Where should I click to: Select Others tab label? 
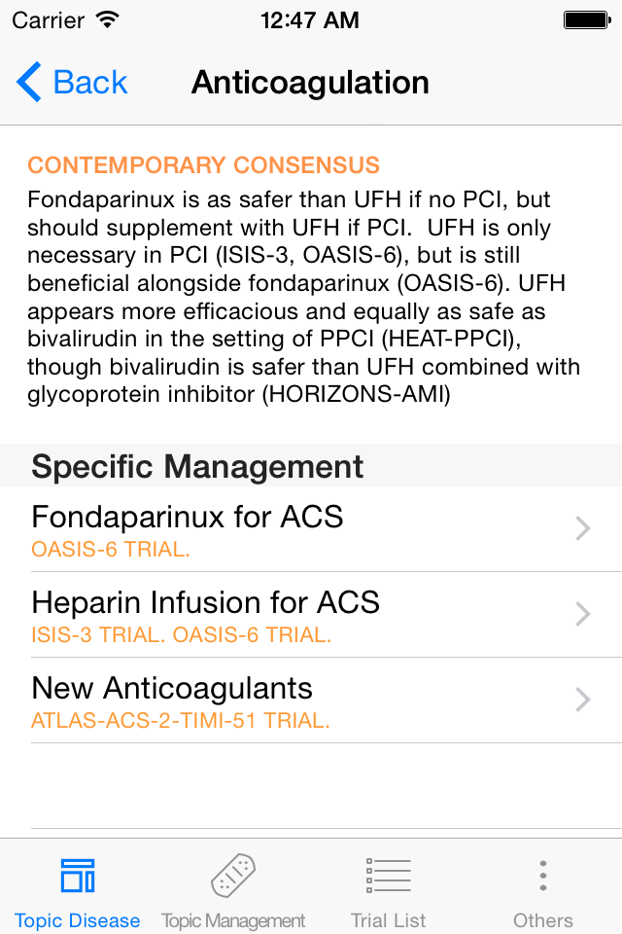(x=543, y=920)
